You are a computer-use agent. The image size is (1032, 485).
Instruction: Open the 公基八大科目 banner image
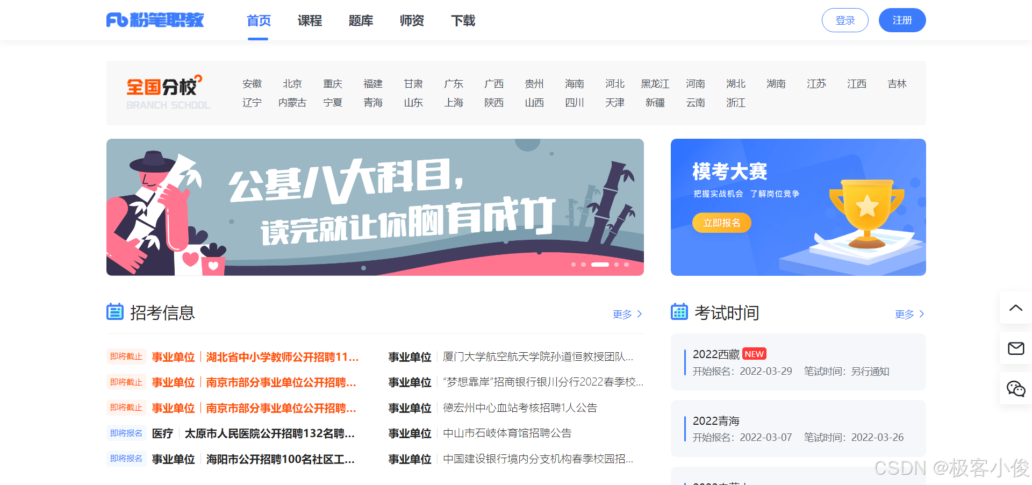pos(375,207)
